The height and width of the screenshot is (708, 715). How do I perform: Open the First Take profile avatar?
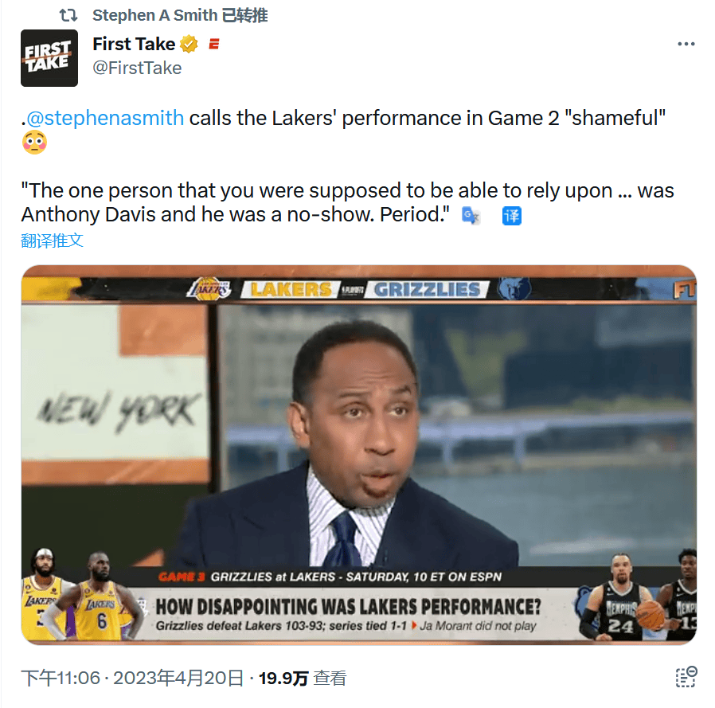49,58
